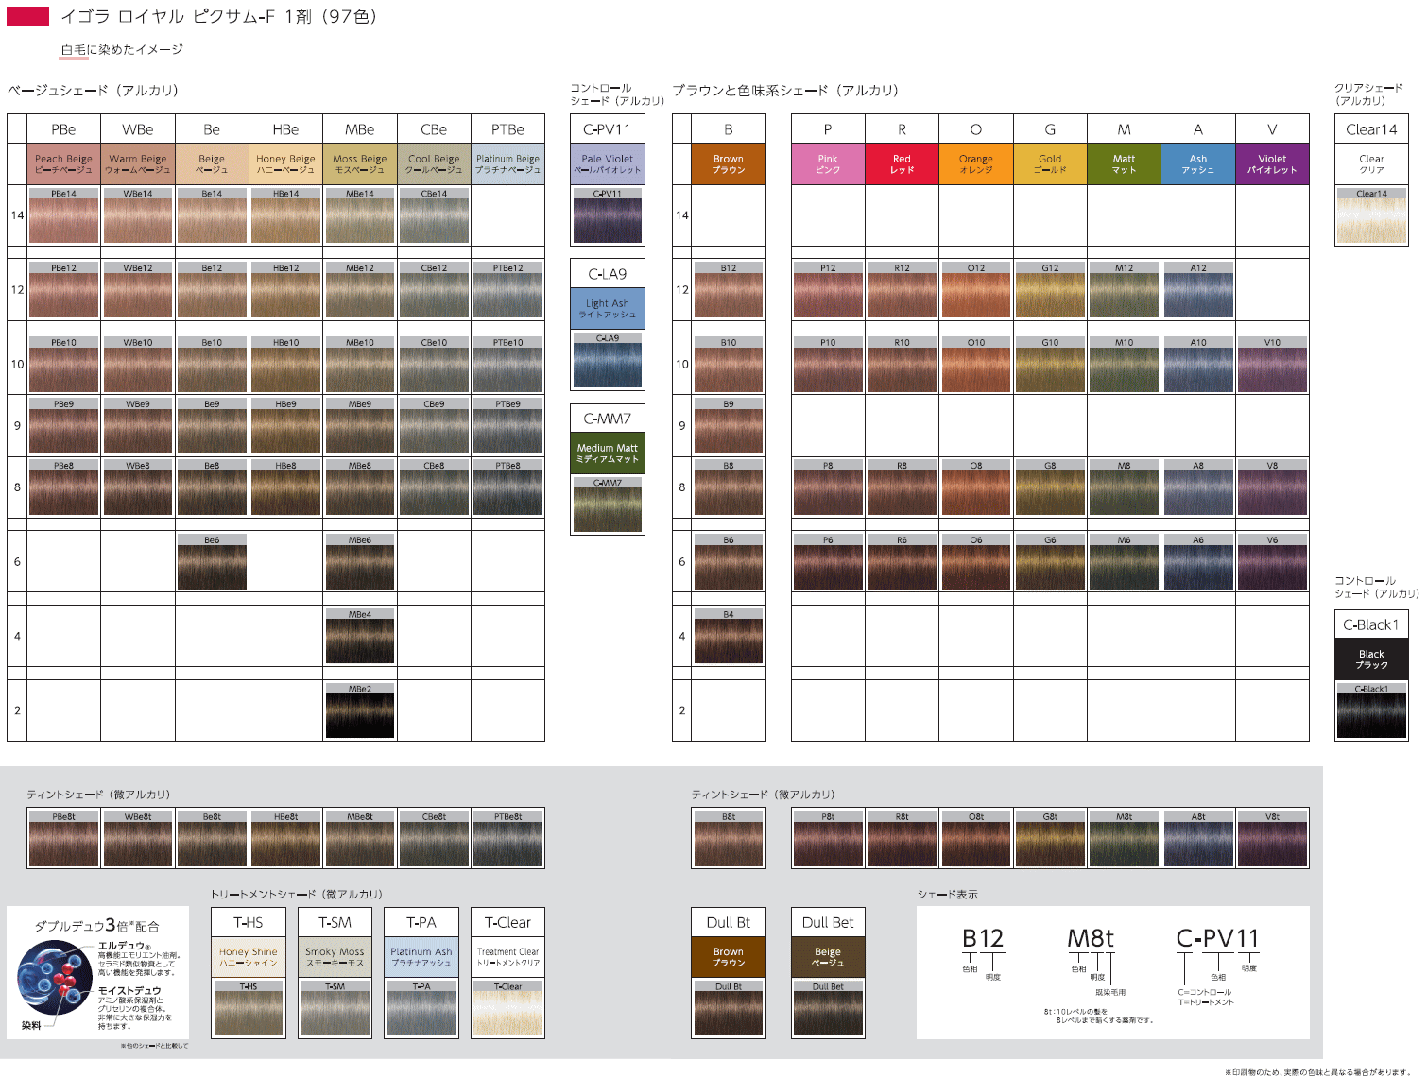Click the Clear14 swatch
This screenshot has width=1427, height=1077.
(x=1371, y=216)
